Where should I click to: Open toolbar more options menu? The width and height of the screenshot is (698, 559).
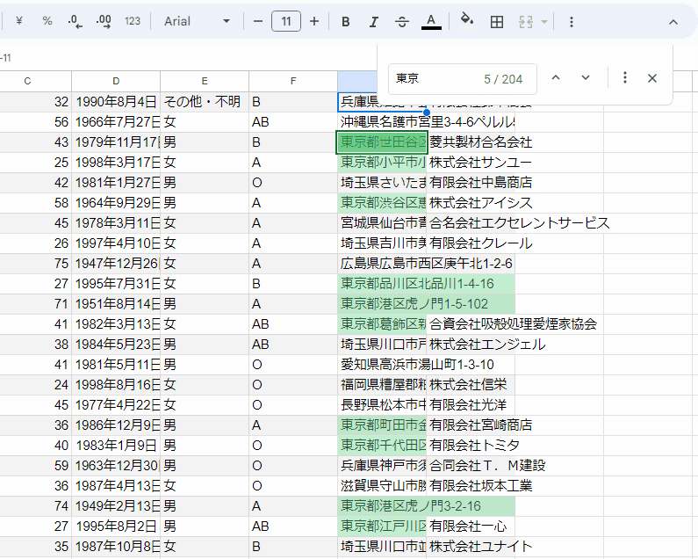click(x=572, y=21)
